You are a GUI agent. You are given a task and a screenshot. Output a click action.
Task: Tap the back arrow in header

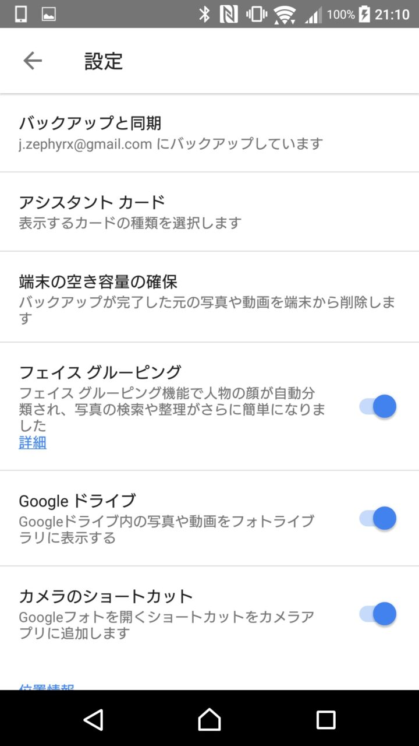(33, 61)
